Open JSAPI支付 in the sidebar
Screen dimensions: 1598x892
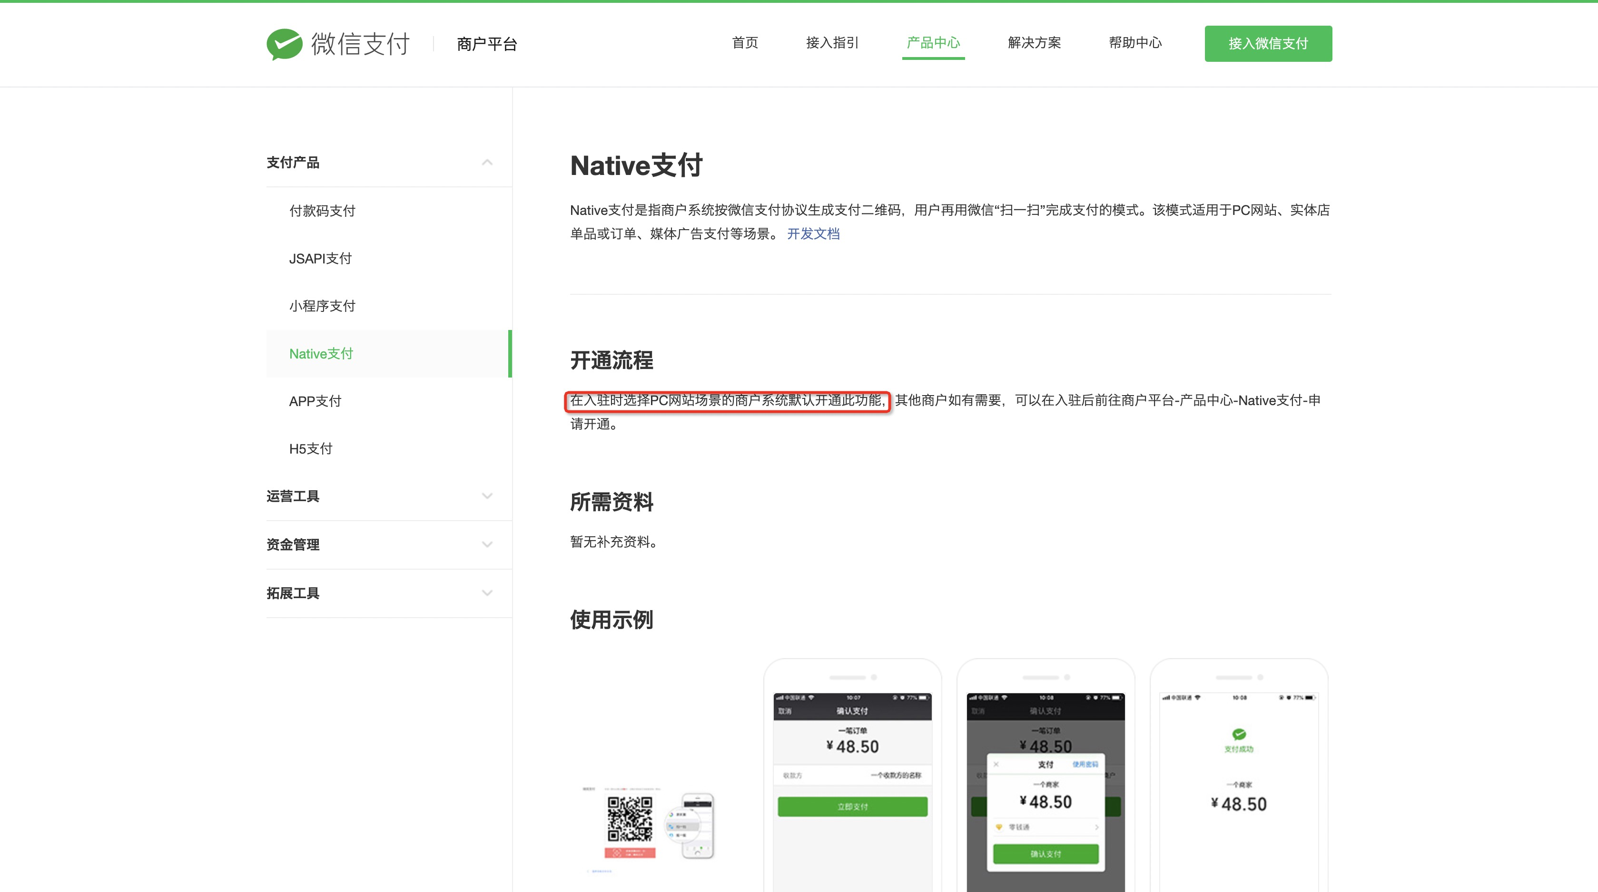pos(320,259)
